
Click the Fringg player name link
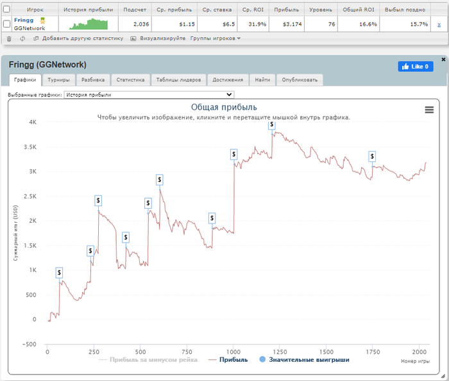click(24, 20)
